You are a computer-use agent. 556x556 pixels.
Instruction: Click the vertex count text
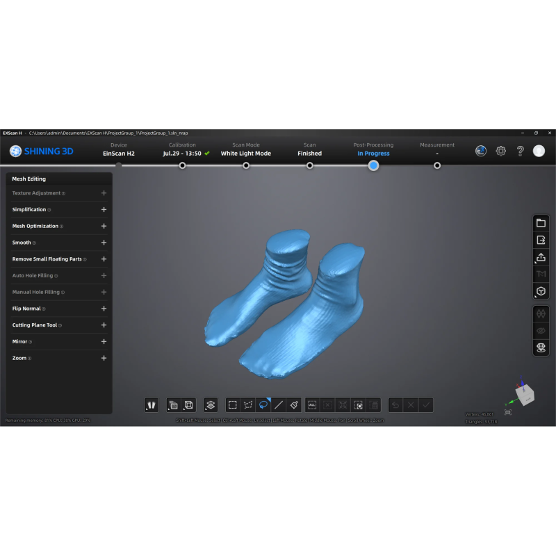[x=479, y=414]
